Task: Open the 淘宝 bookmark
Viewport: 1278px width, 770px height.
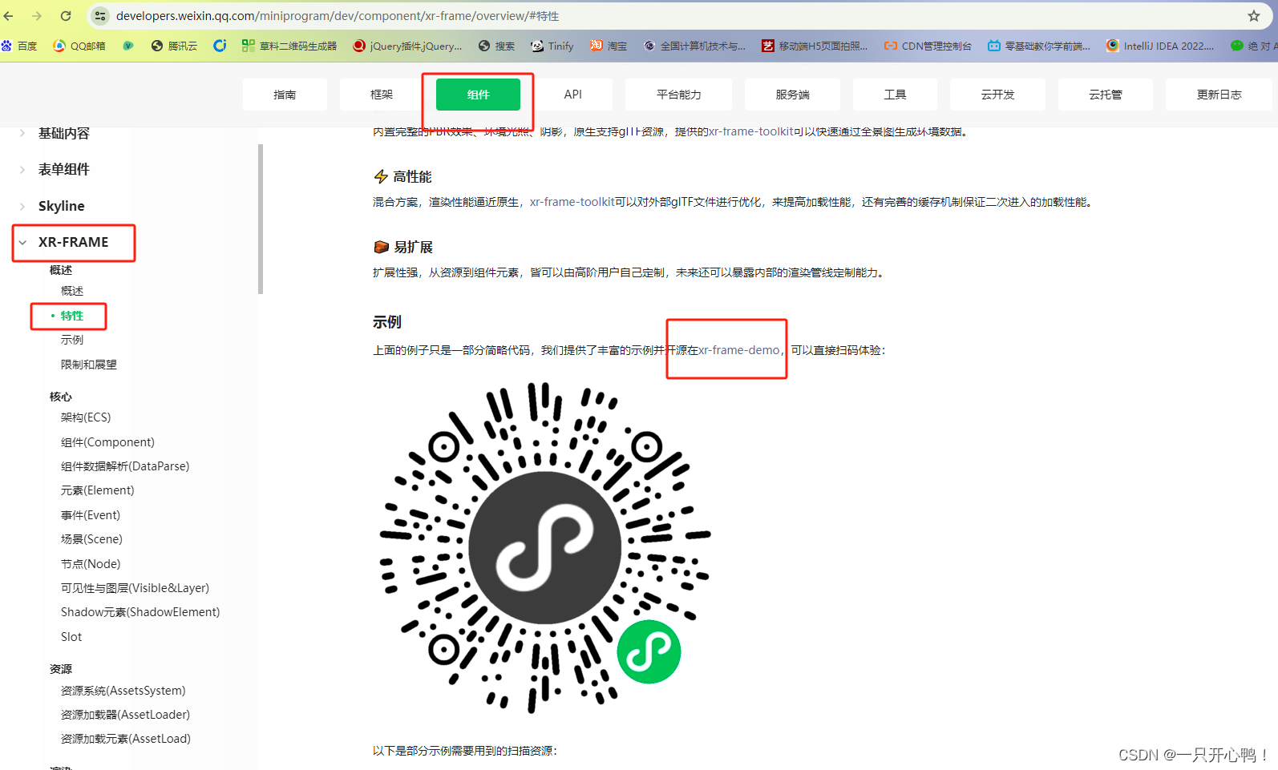Action: point(609,46)
